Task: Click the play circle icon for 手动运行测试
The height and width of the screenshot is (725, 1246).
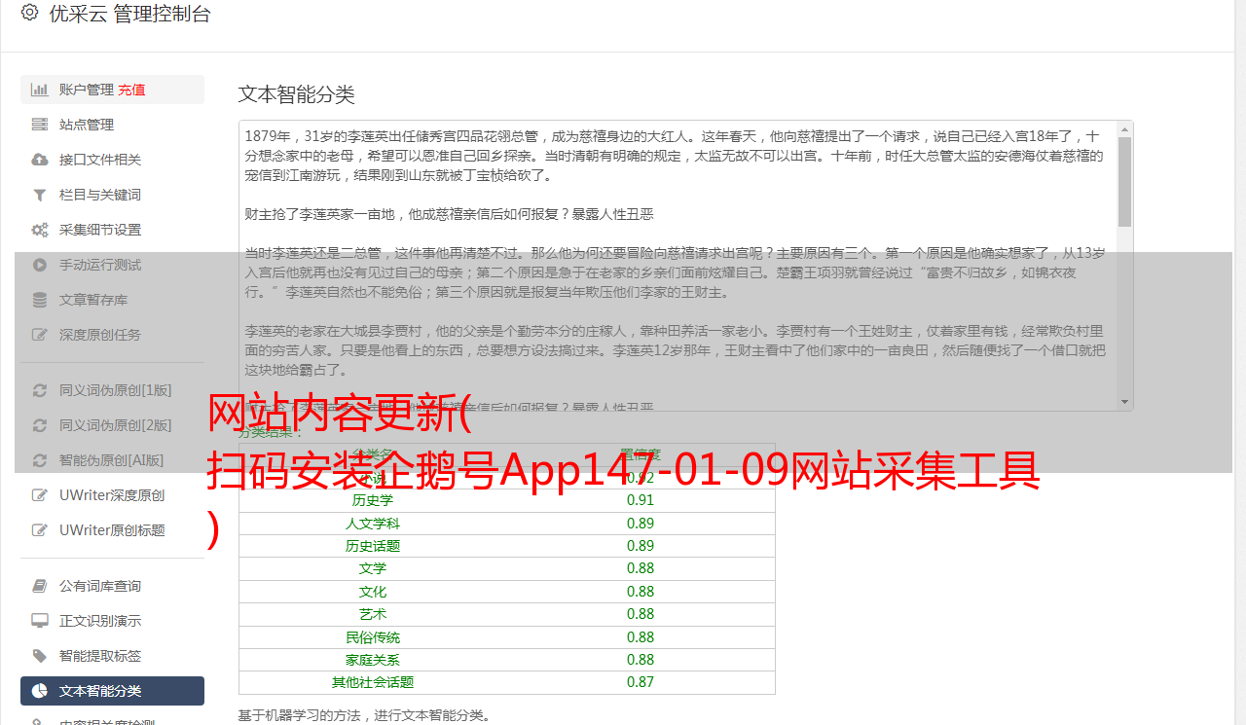Action: (x=40, y=265)
